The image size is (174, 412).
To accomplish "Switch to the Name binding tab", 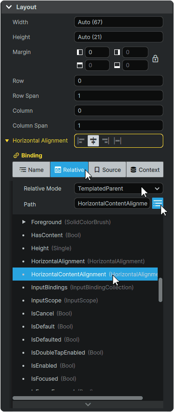I will coord(31,170).
